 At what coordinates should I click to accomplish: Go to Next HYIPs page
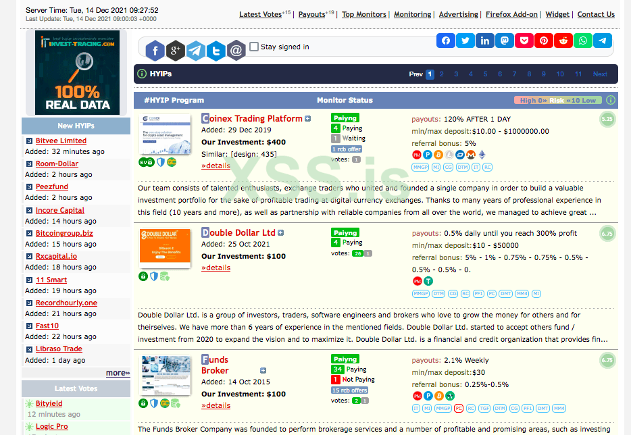pyautogui.click(x=600, y=74)
